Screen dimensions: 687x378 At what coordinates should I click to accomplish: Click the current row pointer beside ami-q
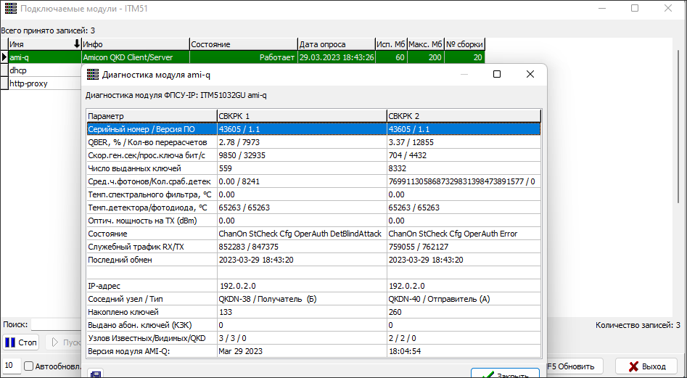pyautogui.click(x=4, y=57)
